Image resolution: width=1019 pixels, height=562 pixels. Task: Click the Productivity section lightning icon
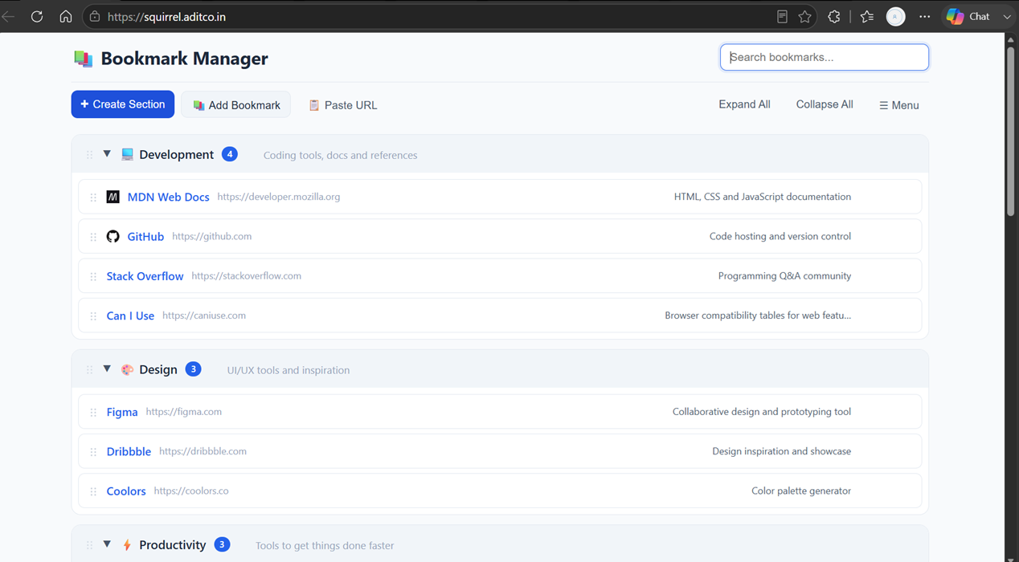click(127, 545)
